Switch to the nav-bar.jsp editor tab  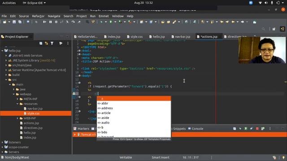pyautogui.click(x=181, y=37)
